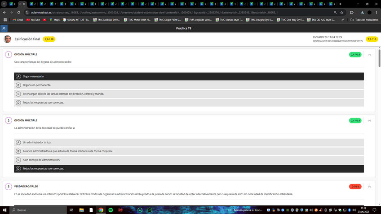Close the active browser tab

[x=24, y=4]
